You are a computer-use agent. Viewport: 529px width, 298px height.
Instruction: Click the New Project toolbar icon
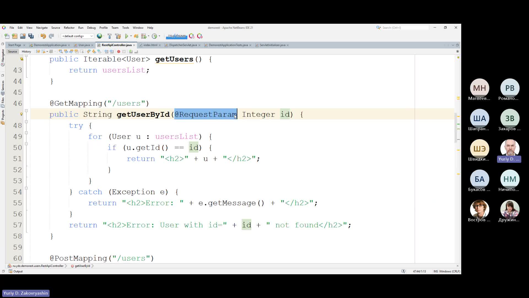point(15,36)
